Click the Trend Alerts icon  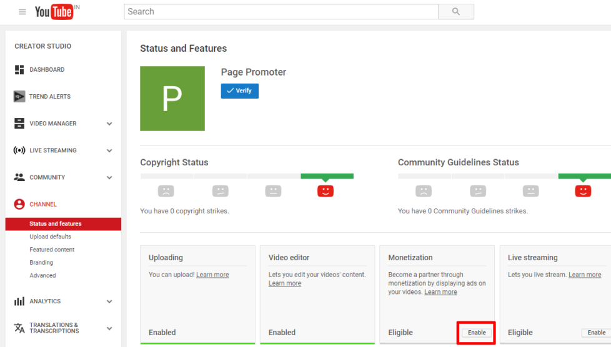coord(19,97)
